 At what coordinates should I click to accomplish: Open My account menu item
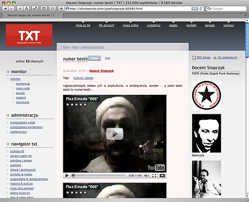click(107, 25)
